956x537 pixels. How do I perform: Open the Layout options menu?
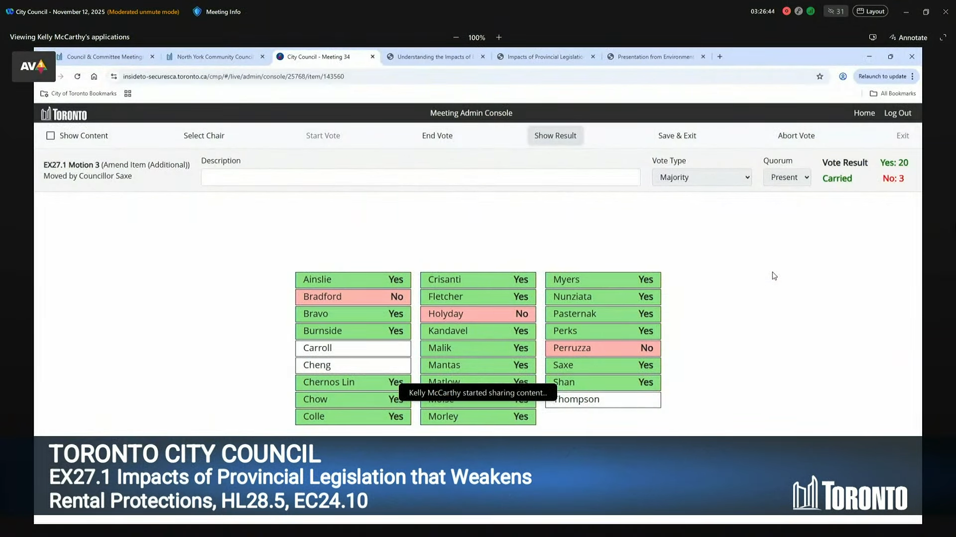(870, 11)
